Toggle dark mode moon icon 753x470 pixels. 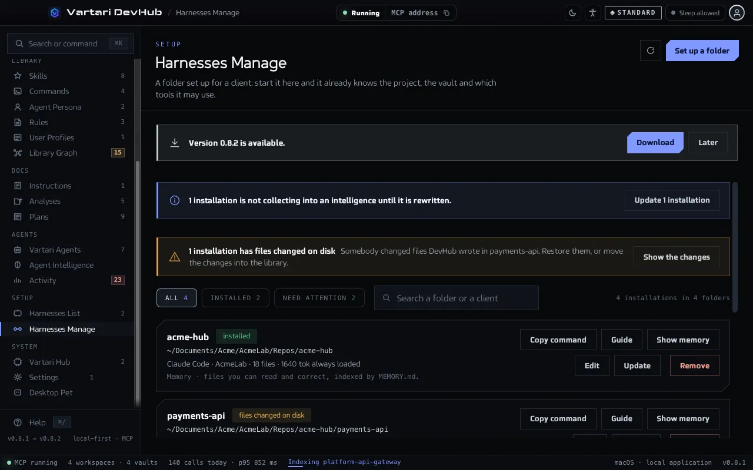click(x=573, y=12)
